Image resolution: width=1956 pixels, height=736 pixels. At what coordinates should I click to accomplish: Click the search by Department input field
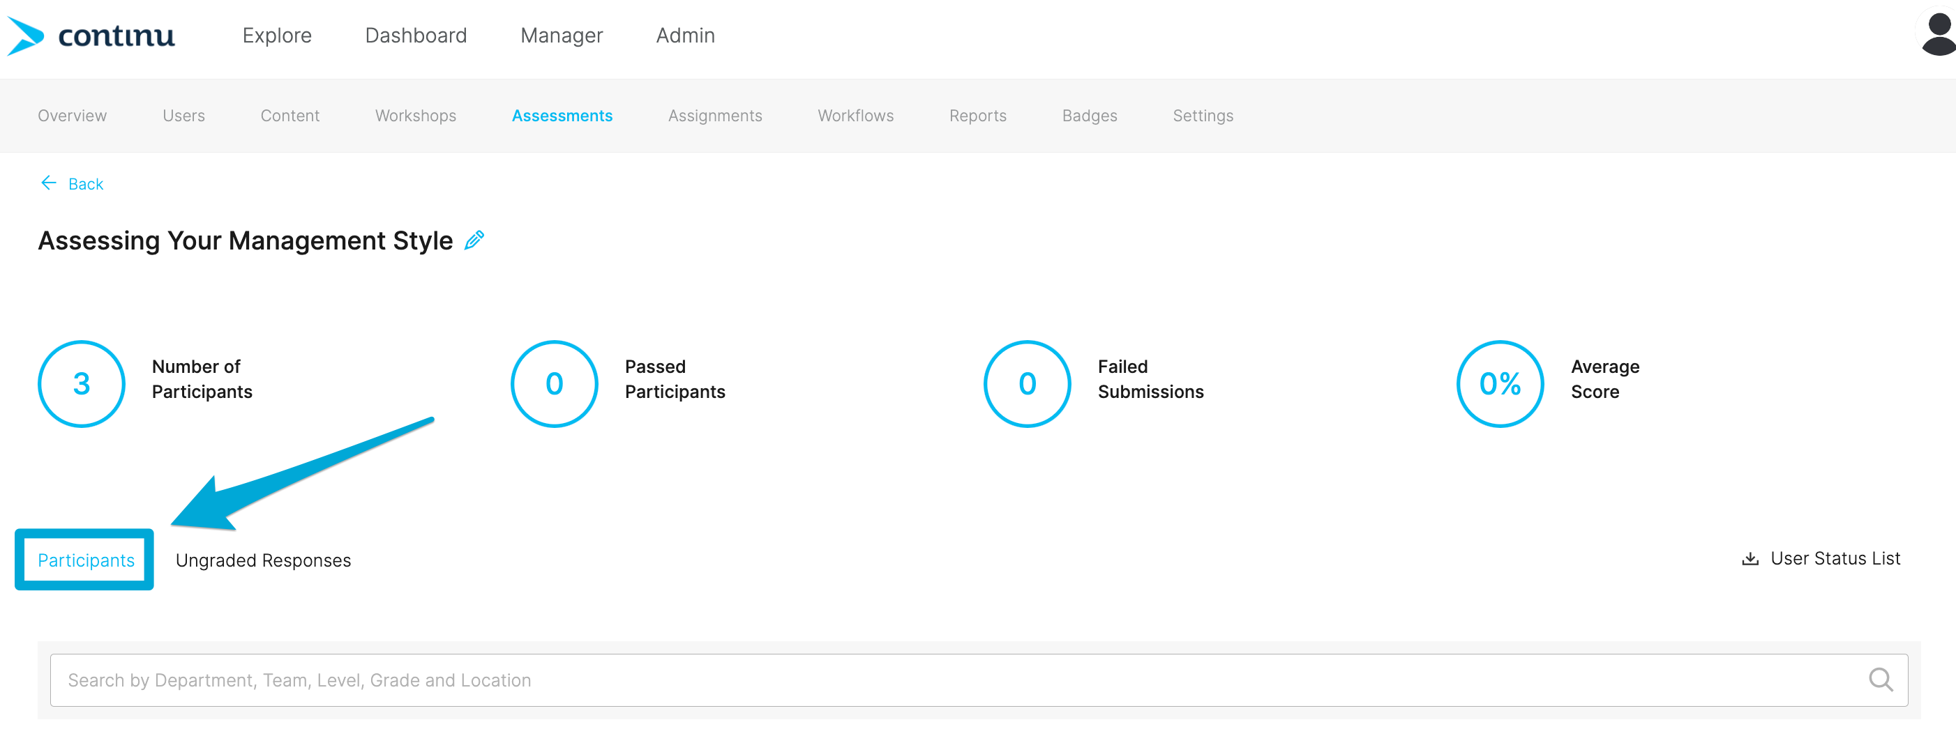(x=979, y=680)
